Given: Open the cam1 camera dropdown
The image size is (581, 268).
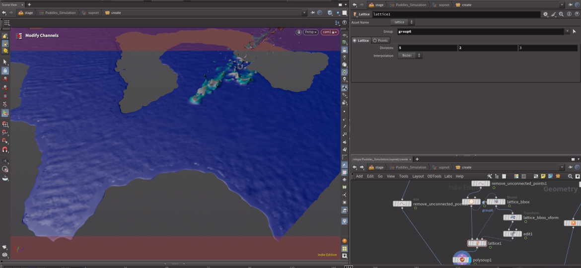Looking at the screenshot, I should (x=329, y=32).
